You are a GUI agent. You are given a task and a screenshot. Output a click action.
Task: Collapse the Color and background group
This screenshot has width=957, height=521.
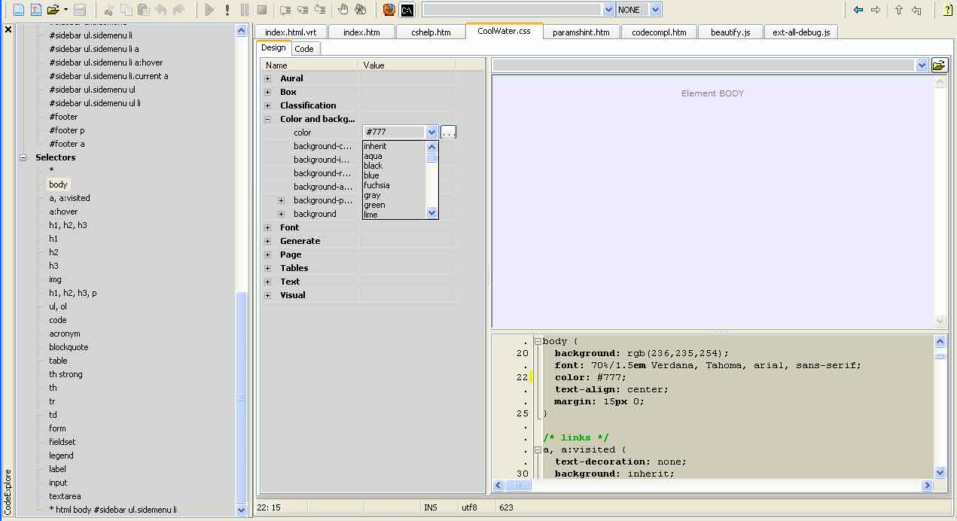tap(267, 119)
